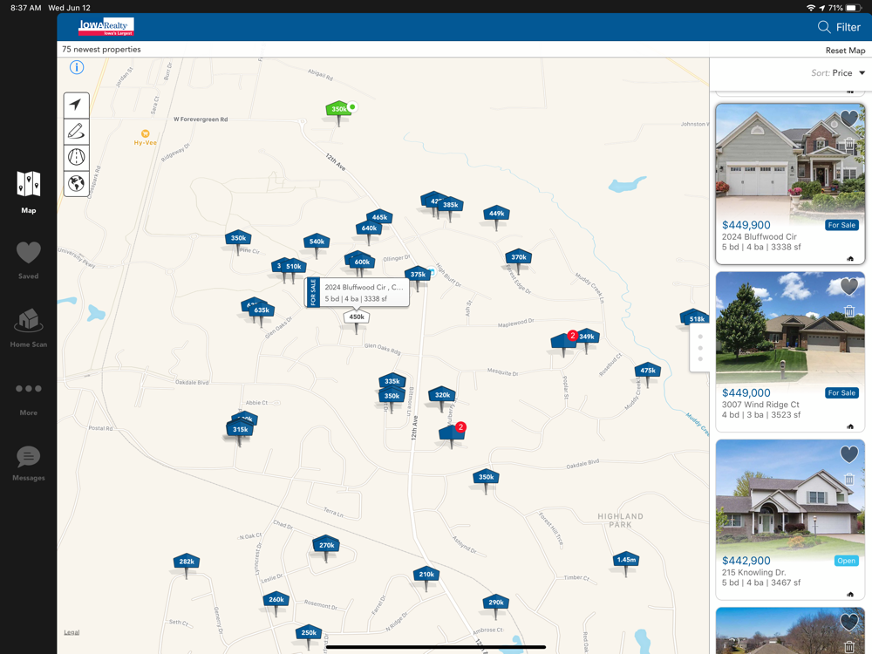Image resolution: width=872 pixels, height=654 pixels.
Task: Select the white 450k map pin
Action: coord(357,317)
